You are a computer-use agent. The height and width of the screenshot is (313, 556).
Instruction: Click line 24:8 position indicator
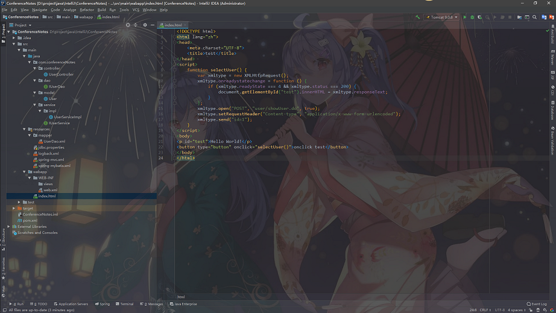coord(473,310)
